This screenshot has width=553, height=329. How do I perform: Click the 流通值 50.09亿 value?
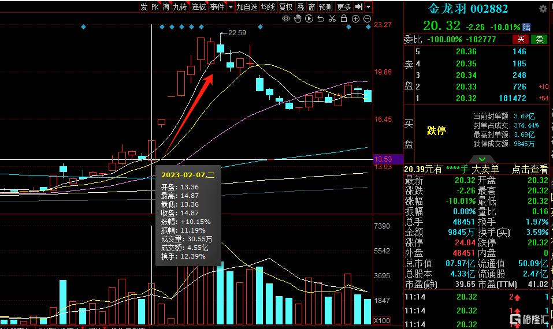(533, 263)
